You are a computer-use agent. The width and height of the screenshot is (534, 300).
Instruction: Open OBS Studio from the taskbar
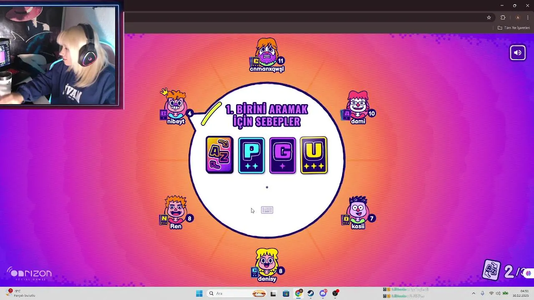(x=335, y=294)
